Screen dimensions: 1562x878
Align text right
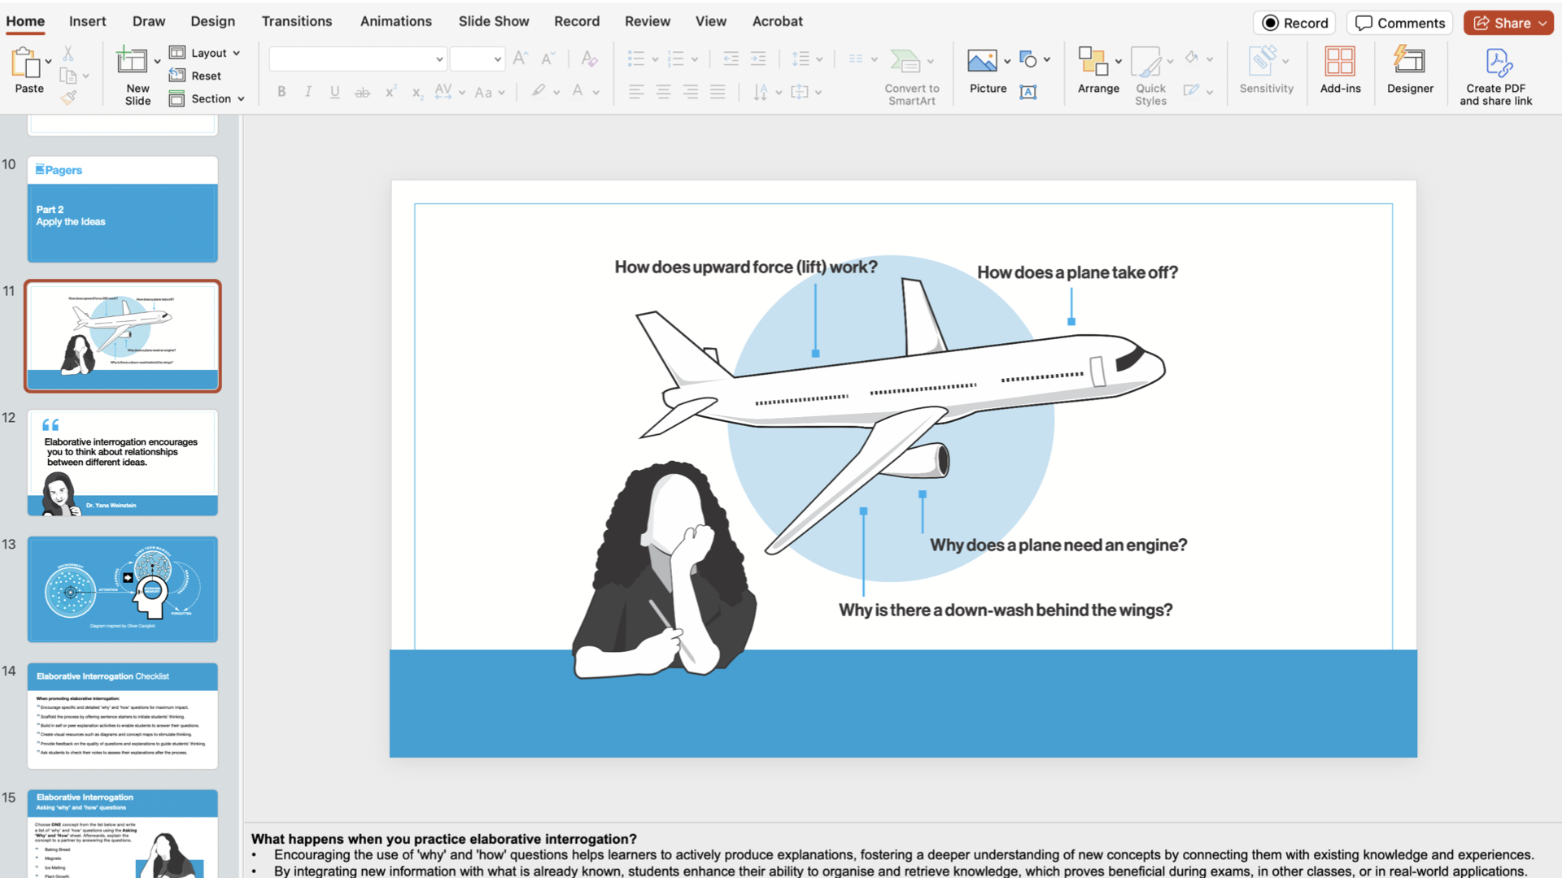coord(691,92)
